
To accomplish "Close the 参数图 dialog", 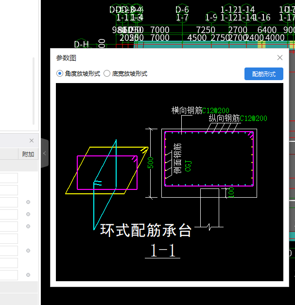I will tap(280, 58).
